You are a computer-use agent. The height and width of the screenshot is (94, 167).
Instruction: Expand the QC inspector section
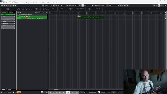8,28
